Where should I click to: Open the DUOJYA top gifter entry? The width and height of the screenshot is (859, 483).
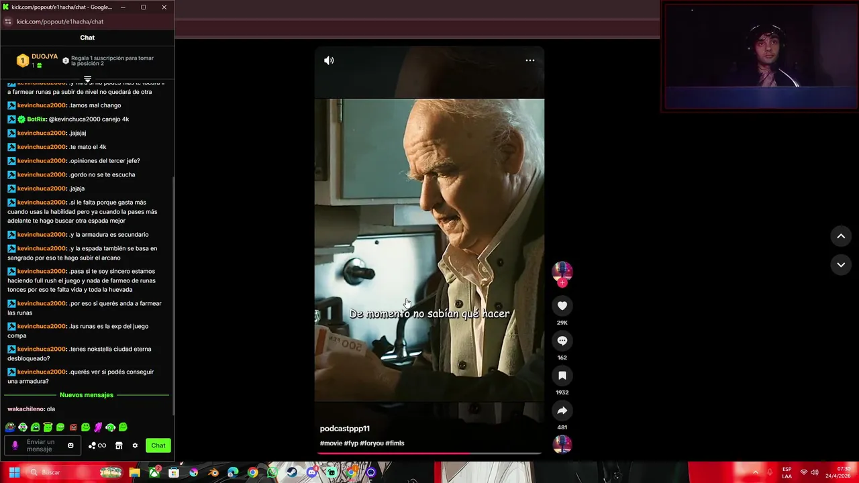pyautogui.click(x=37, y=60)
